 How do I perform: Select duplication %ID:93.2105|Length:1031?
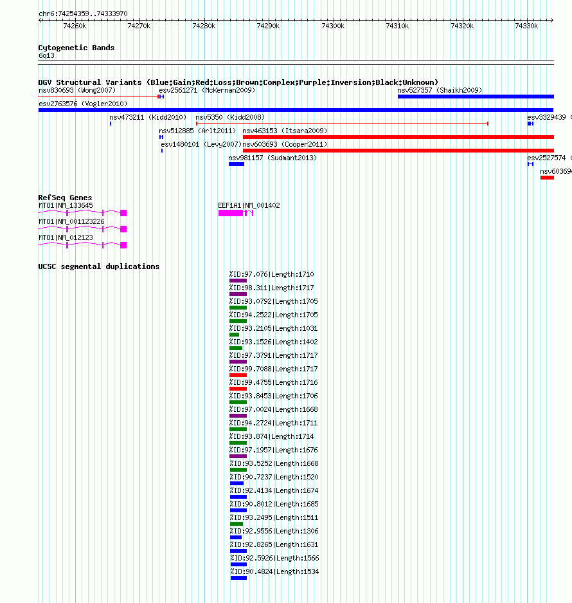pos(274,328)
